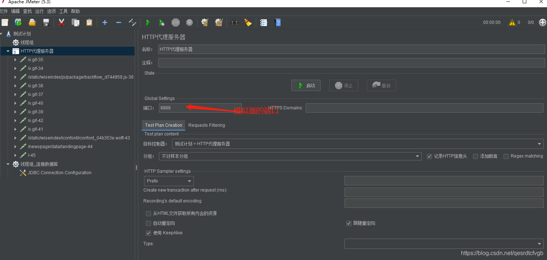Viewport: 547px width, 260px height.
Task: Expand the /v.gif-35 sampler node
Action: pos(15,60)
